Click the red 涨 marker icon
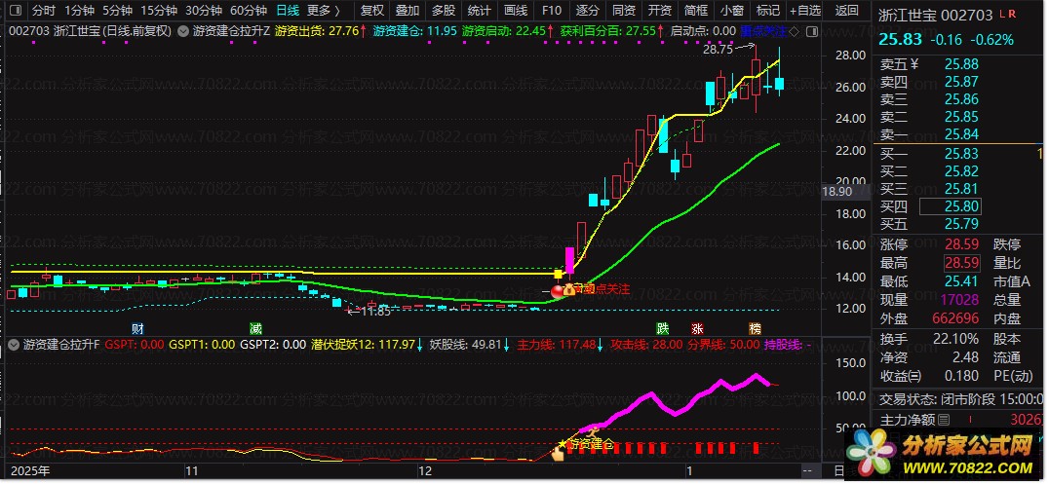This screenshot has height=484, width=1049. coord(698,328)
